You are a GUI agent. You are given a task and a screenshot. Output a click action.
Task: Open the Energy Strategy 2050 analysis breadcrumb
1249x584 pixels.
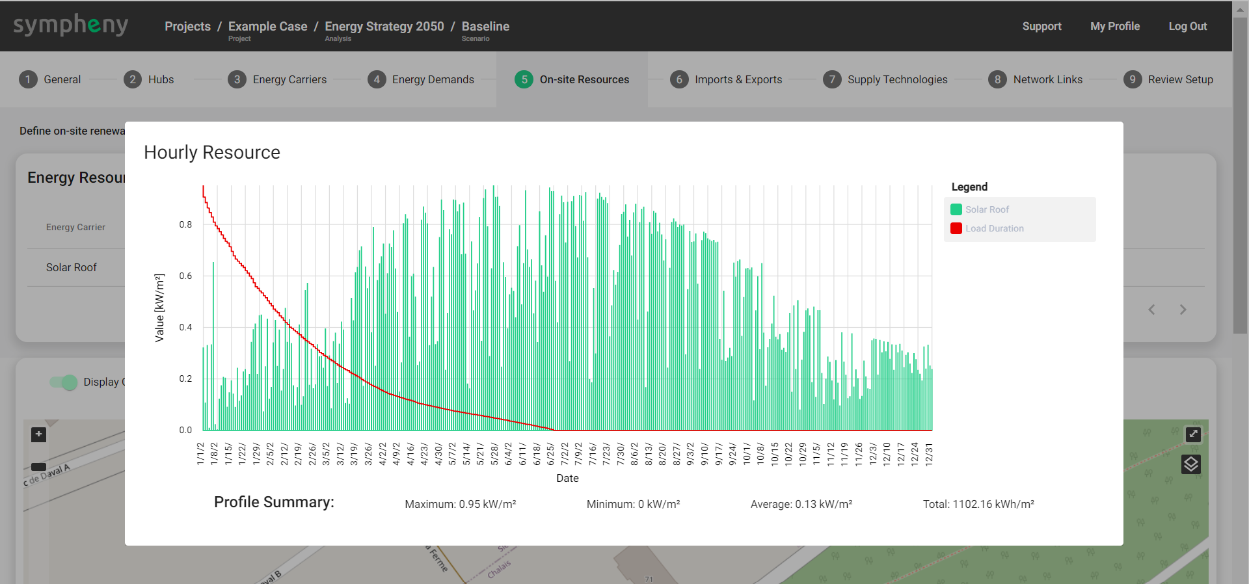pyautogui.click(x=384, y=27)
